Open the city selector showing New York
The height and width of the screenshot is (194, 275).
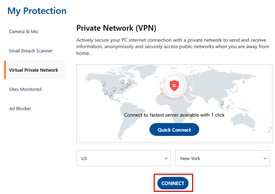[x=222, y=158]
